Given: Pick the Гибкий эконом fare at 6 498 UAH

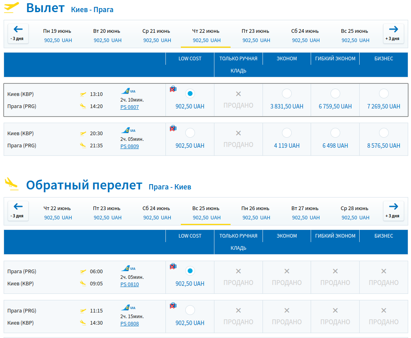Looking at the screenshot, I should [335, 133].
